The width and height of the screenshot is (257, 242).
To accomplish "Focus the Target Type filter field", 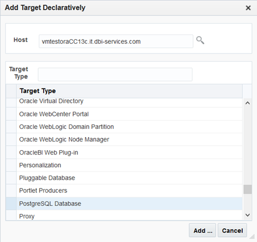I will pos(115,74).
